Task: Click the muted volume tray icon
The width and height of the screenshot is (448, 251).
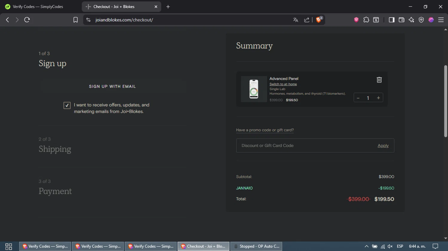Action: (390, 246)
